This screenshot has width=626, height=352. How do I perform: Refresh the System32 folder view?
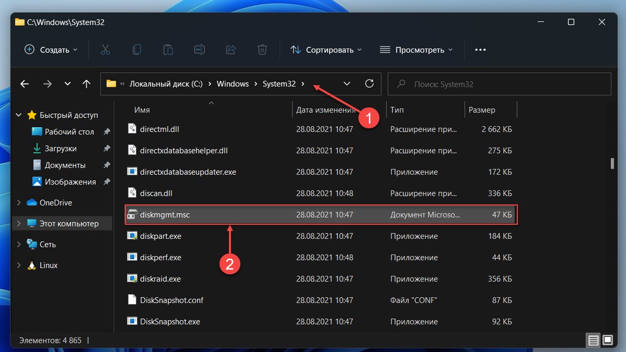pos(369,84)
